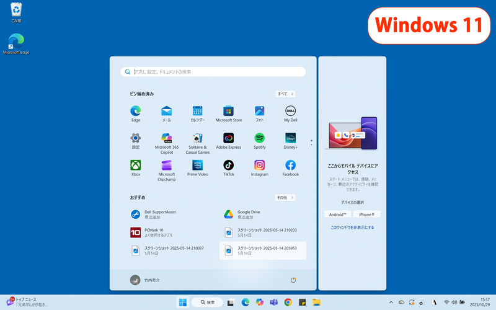Launch Microsoft 365 Copilot
This screenshot has width=496, height=310.
(x=166, y=143)
